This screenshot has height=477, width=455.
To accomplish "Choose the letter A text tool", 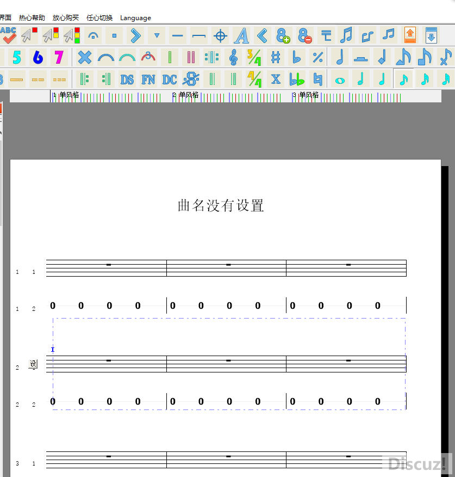I will coord(241,35).
